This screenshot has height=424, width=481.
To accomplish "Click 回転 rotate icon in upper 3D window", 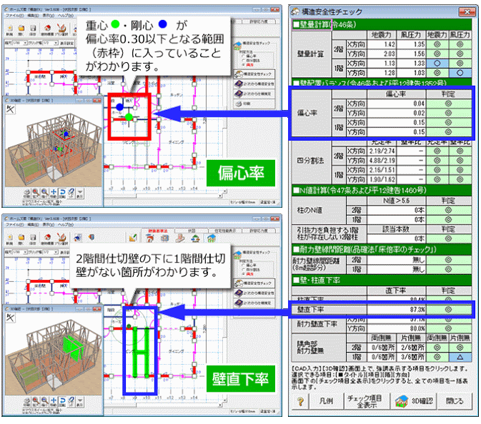I will (62, 193).
